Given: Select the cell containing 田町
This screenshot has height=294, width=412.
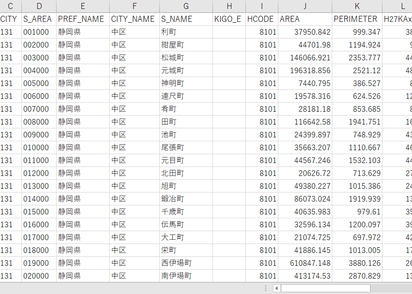Looking at the screenshot, I should coord(186,122).
